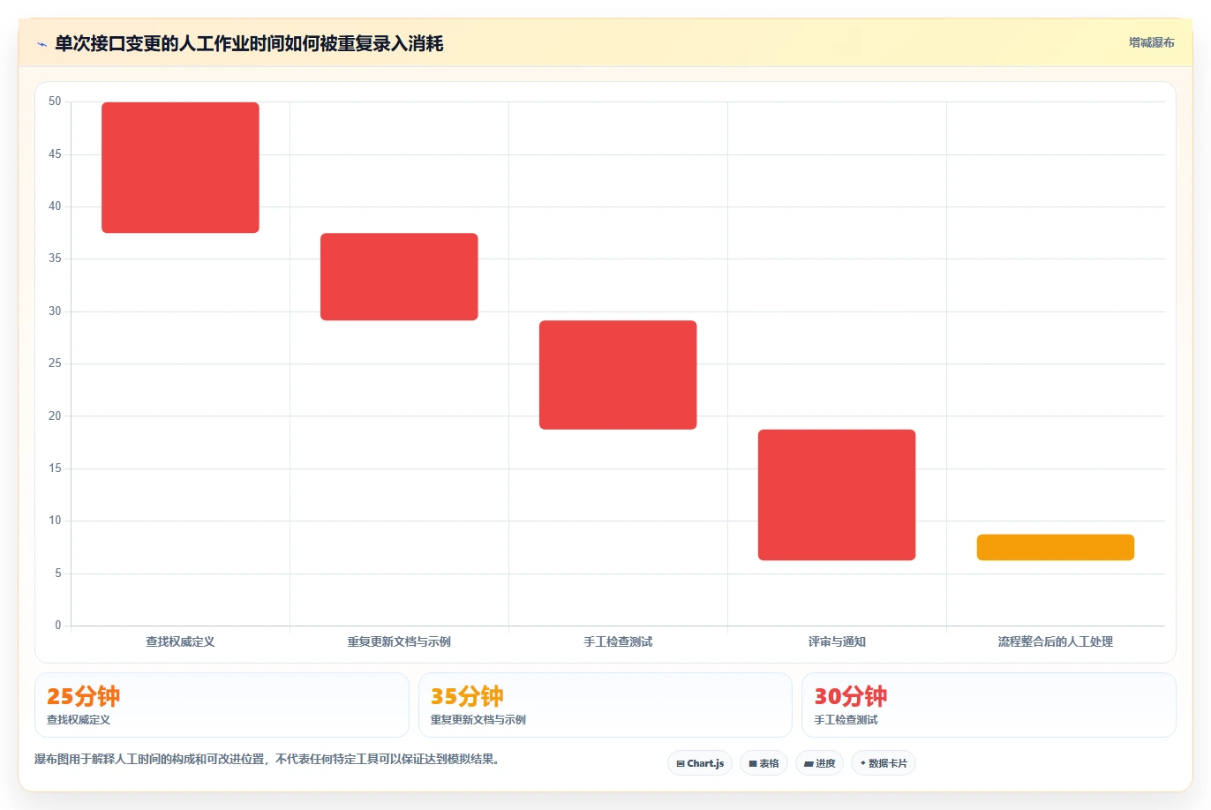Click the y-axis value 25

point(55,364)
